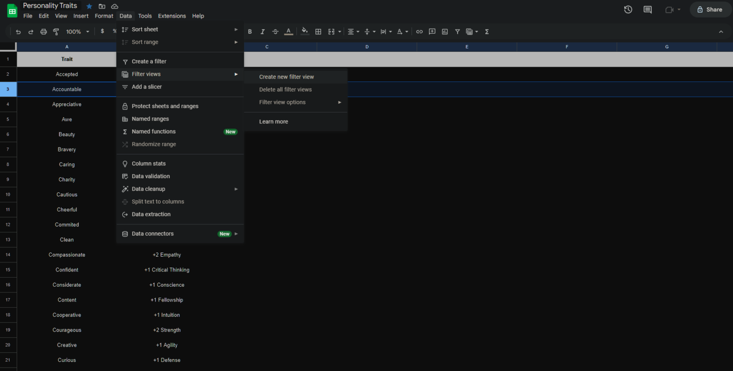
Task: Open the text color picker
Action: click(x=288, y=32)
